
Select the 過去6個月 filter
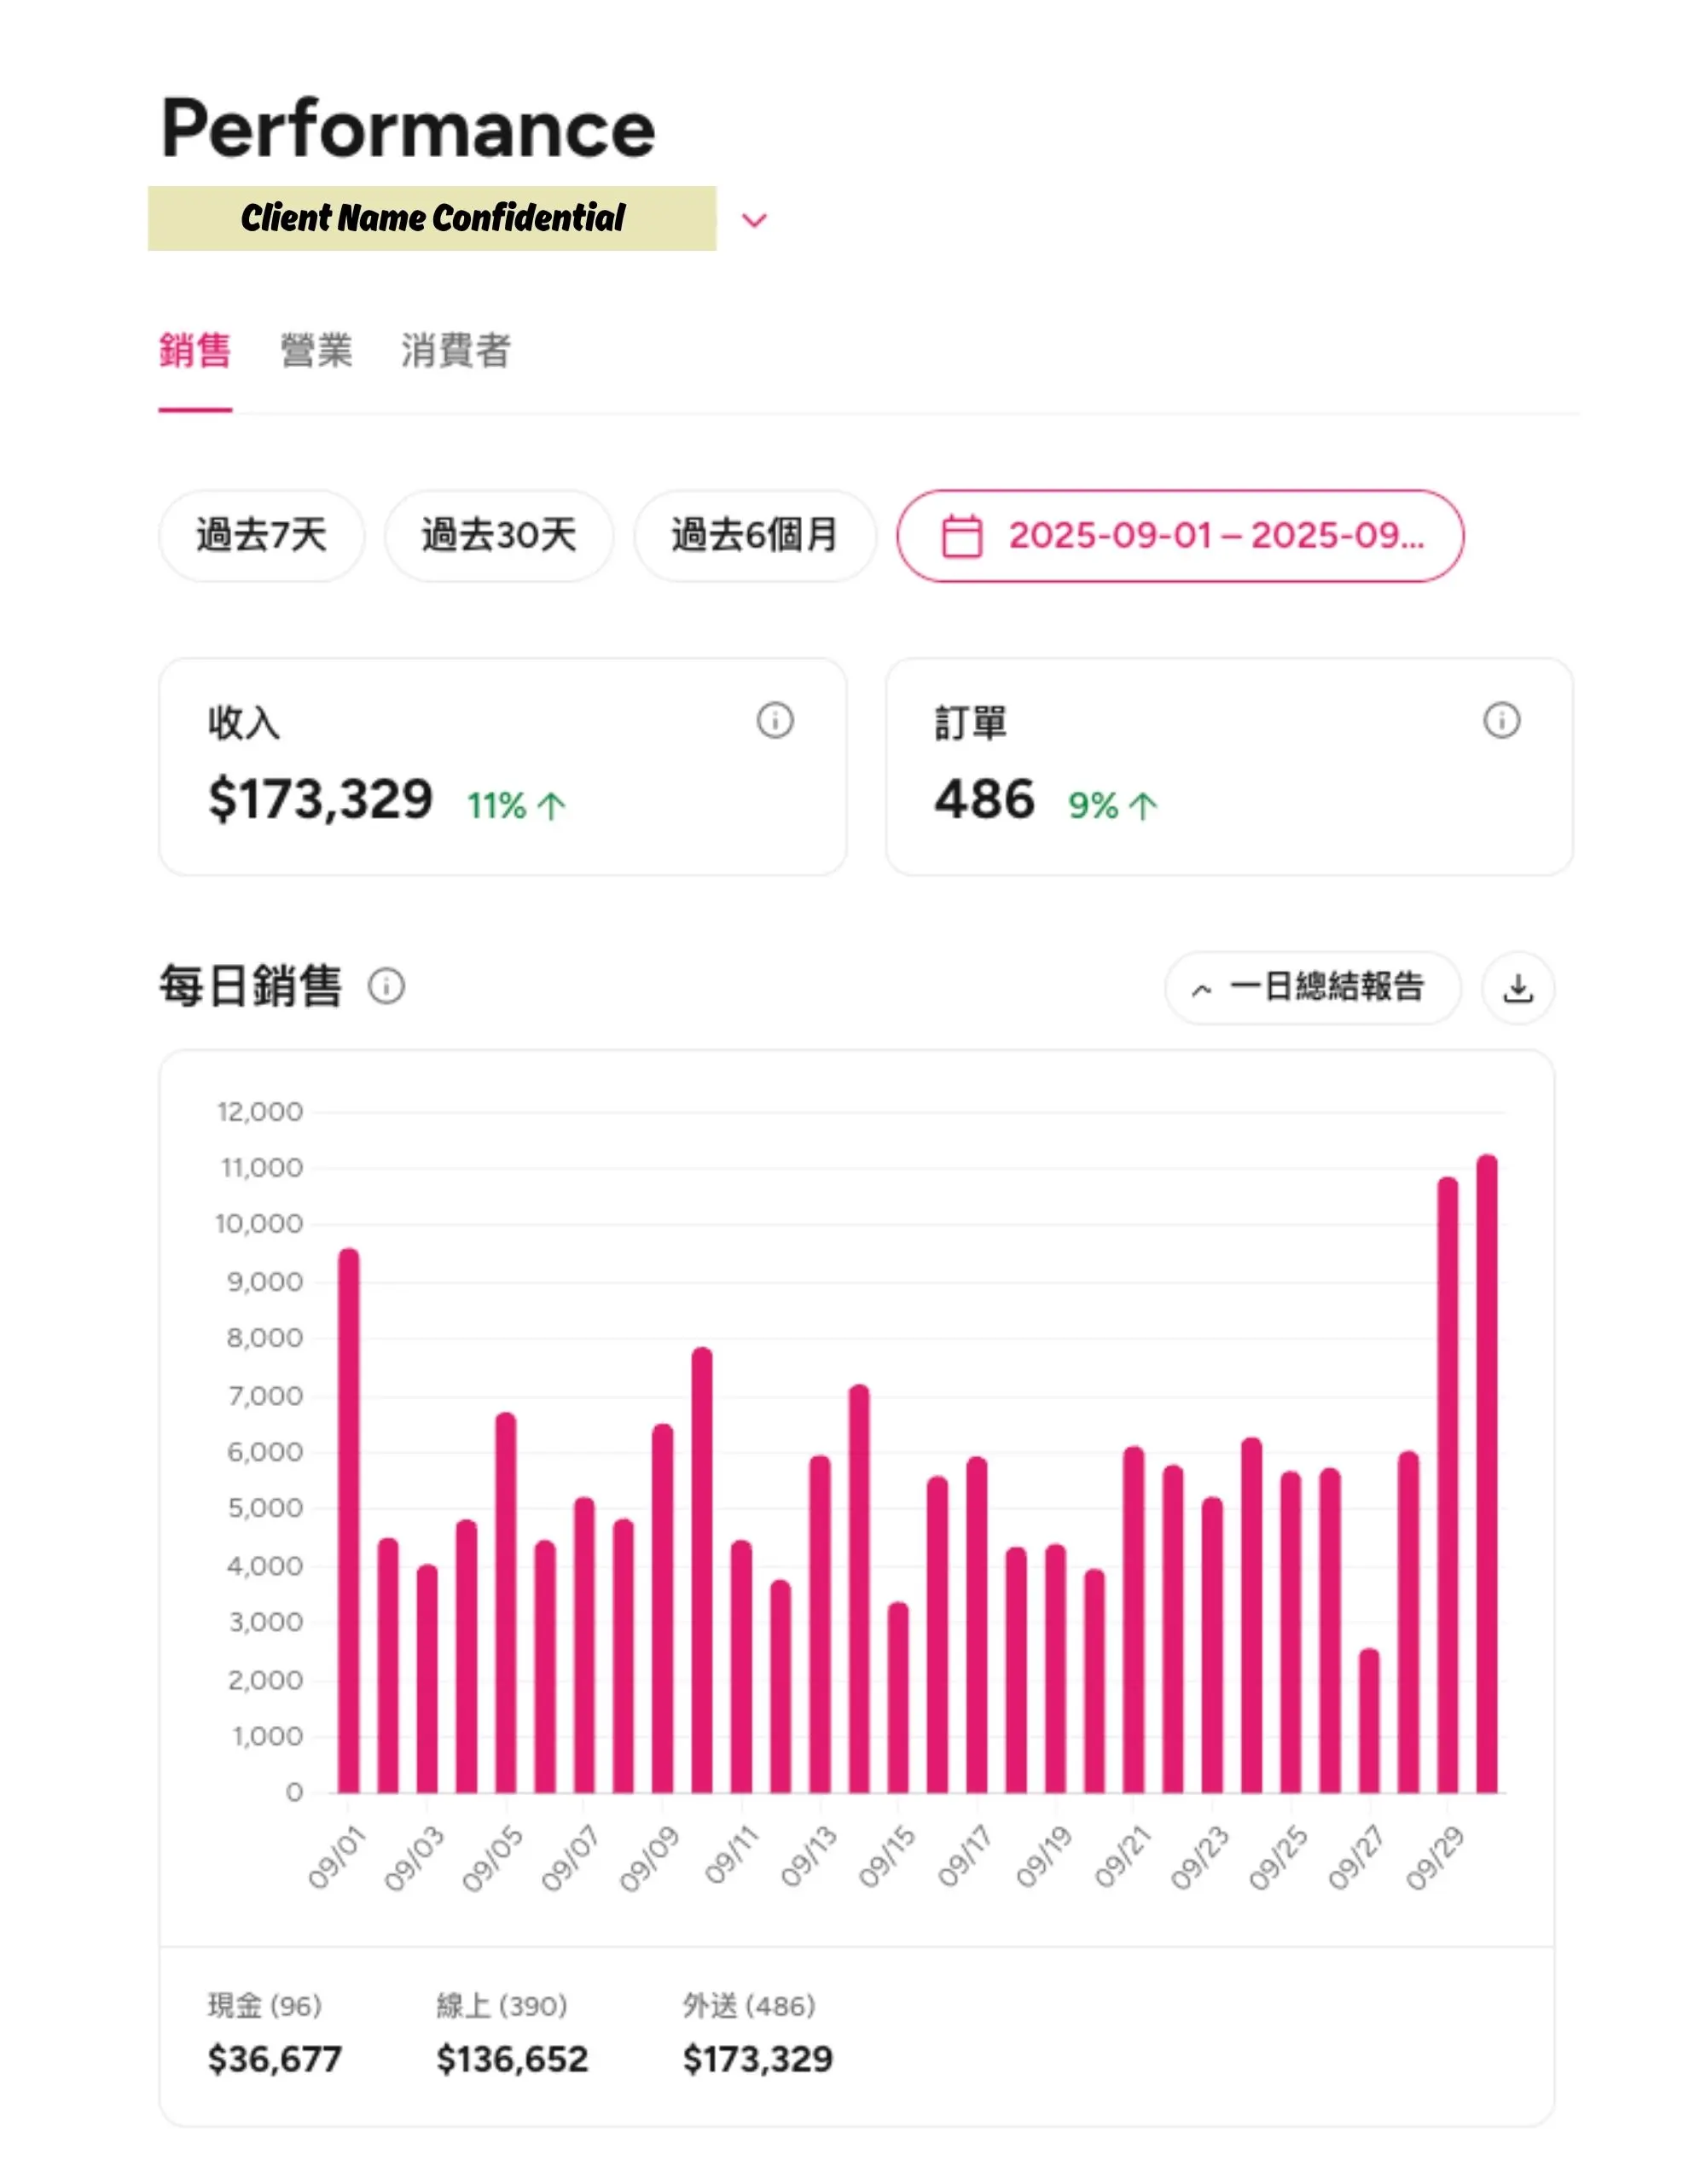click(x=754, y=536)
